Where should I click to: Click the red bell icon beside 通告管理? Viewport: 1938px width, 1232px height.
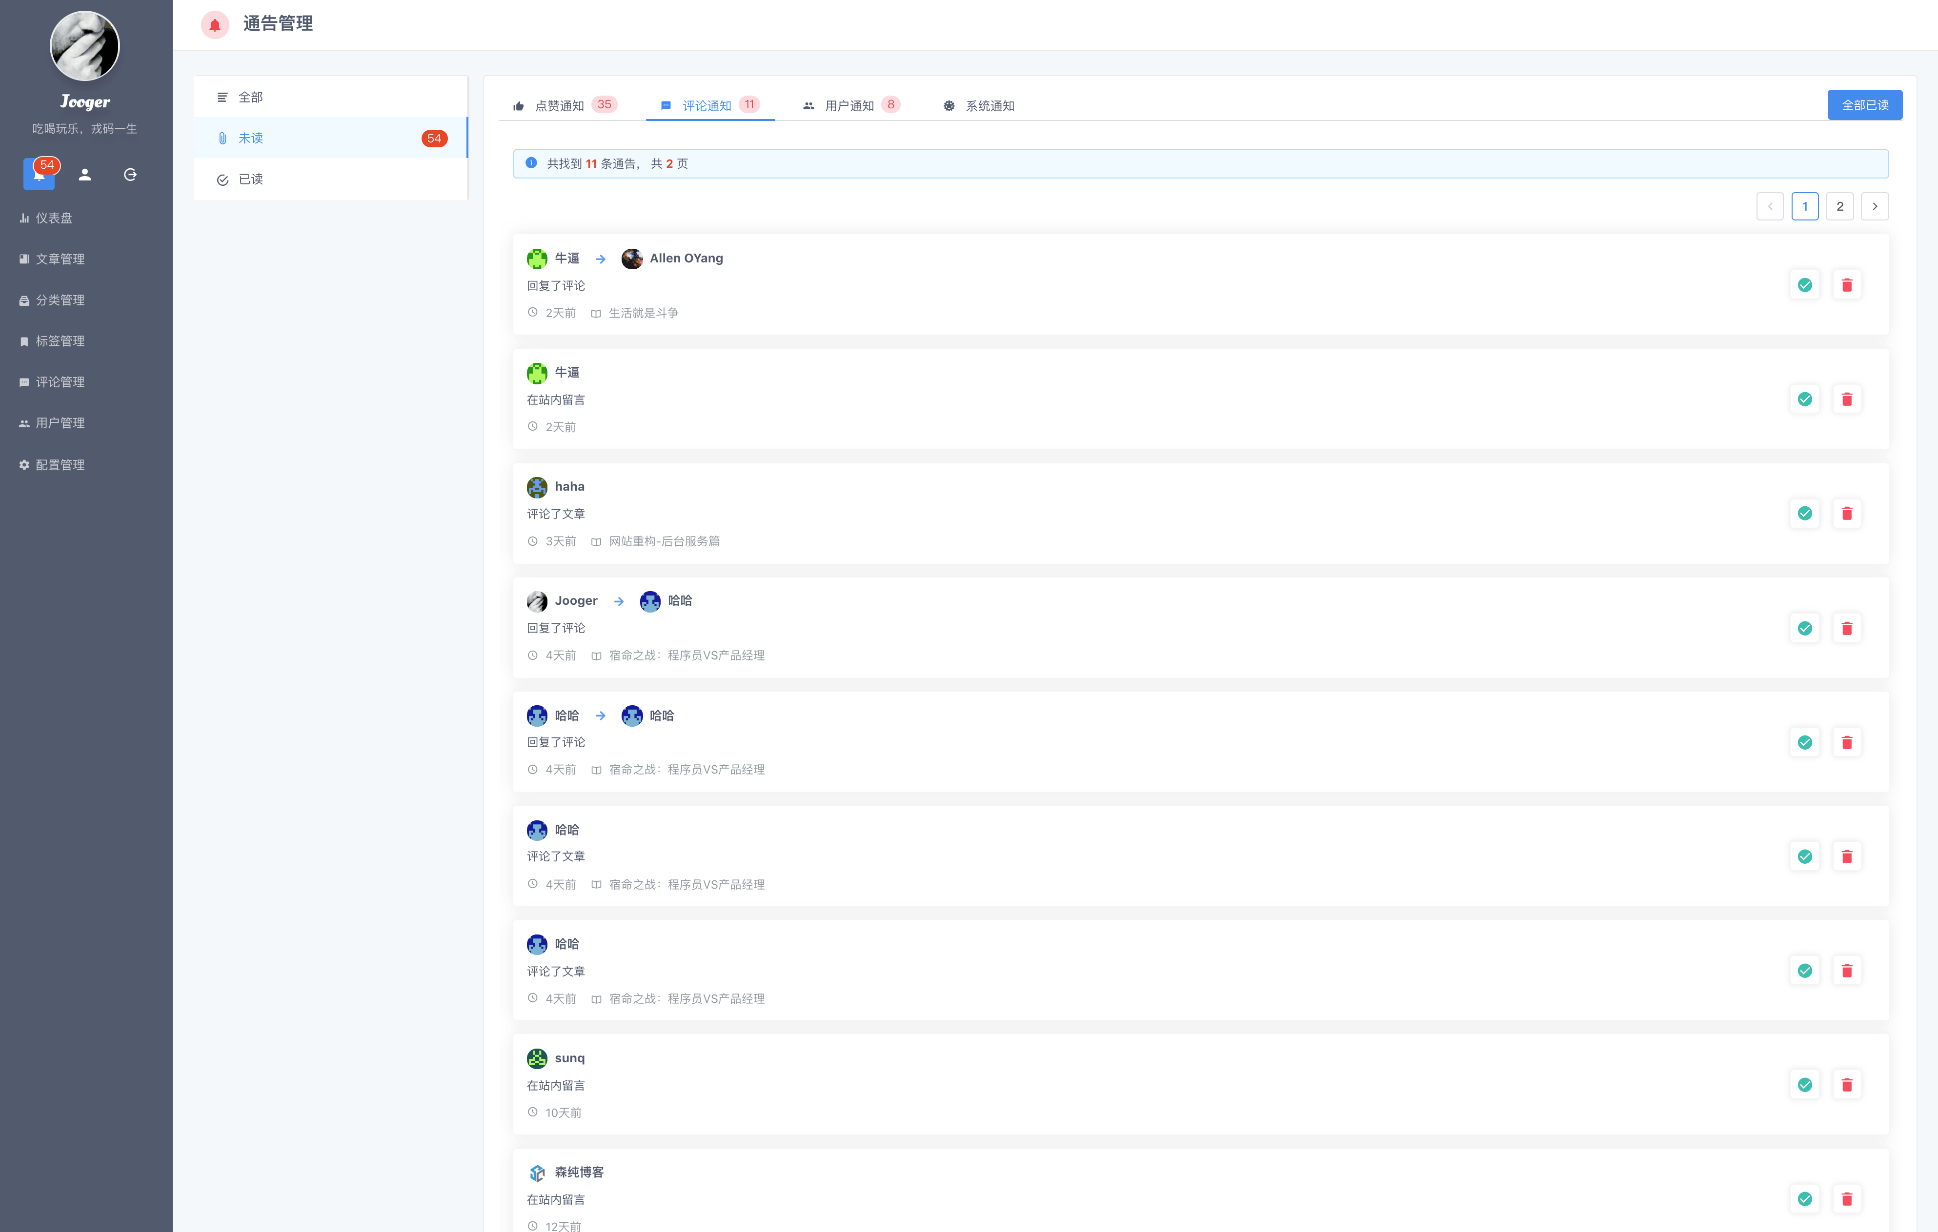click(215, 25)
